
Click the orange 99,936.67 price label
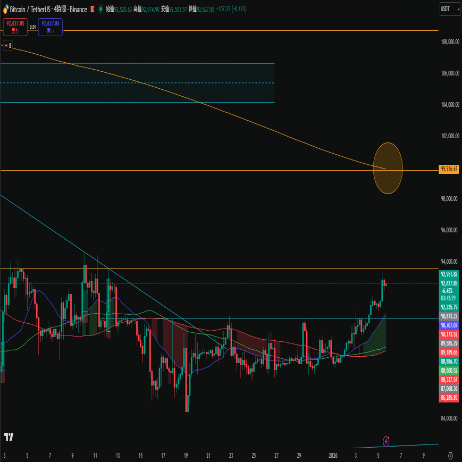[x=449, y=169]
